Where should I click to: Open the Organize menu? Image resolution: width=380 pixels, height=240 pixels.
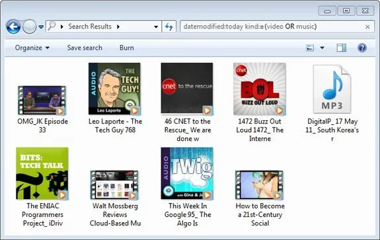click(32, 48)
